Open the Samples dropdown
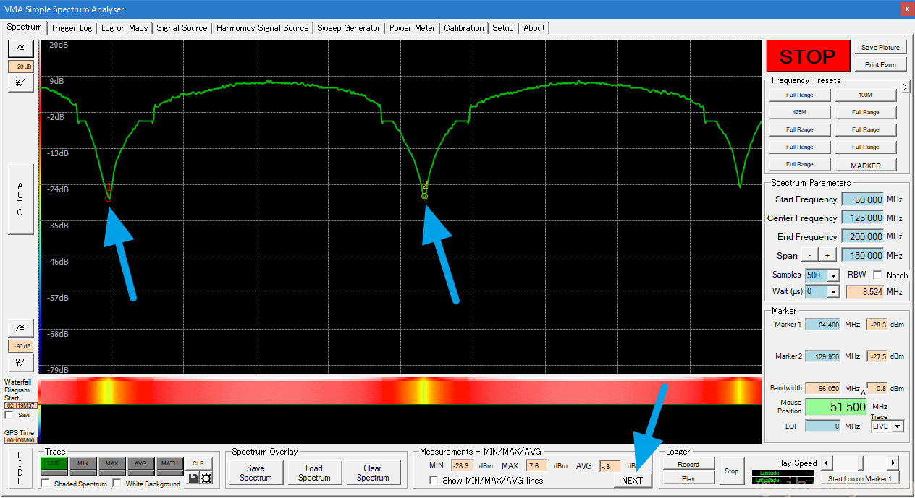The image size is (915, 498). [x=833, y=275]
